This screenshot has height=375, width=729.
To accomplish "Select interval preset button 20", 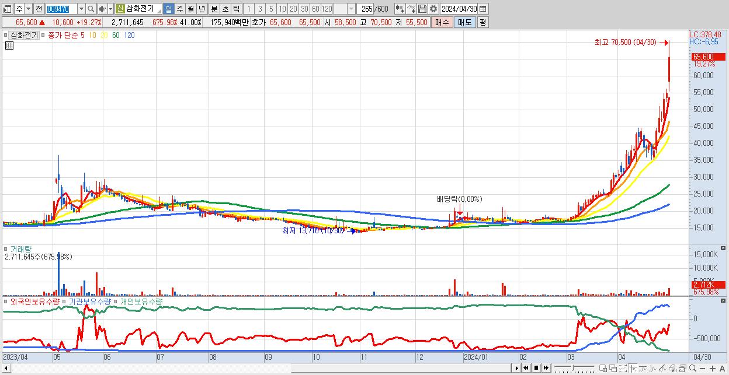I will click(293, 9).
